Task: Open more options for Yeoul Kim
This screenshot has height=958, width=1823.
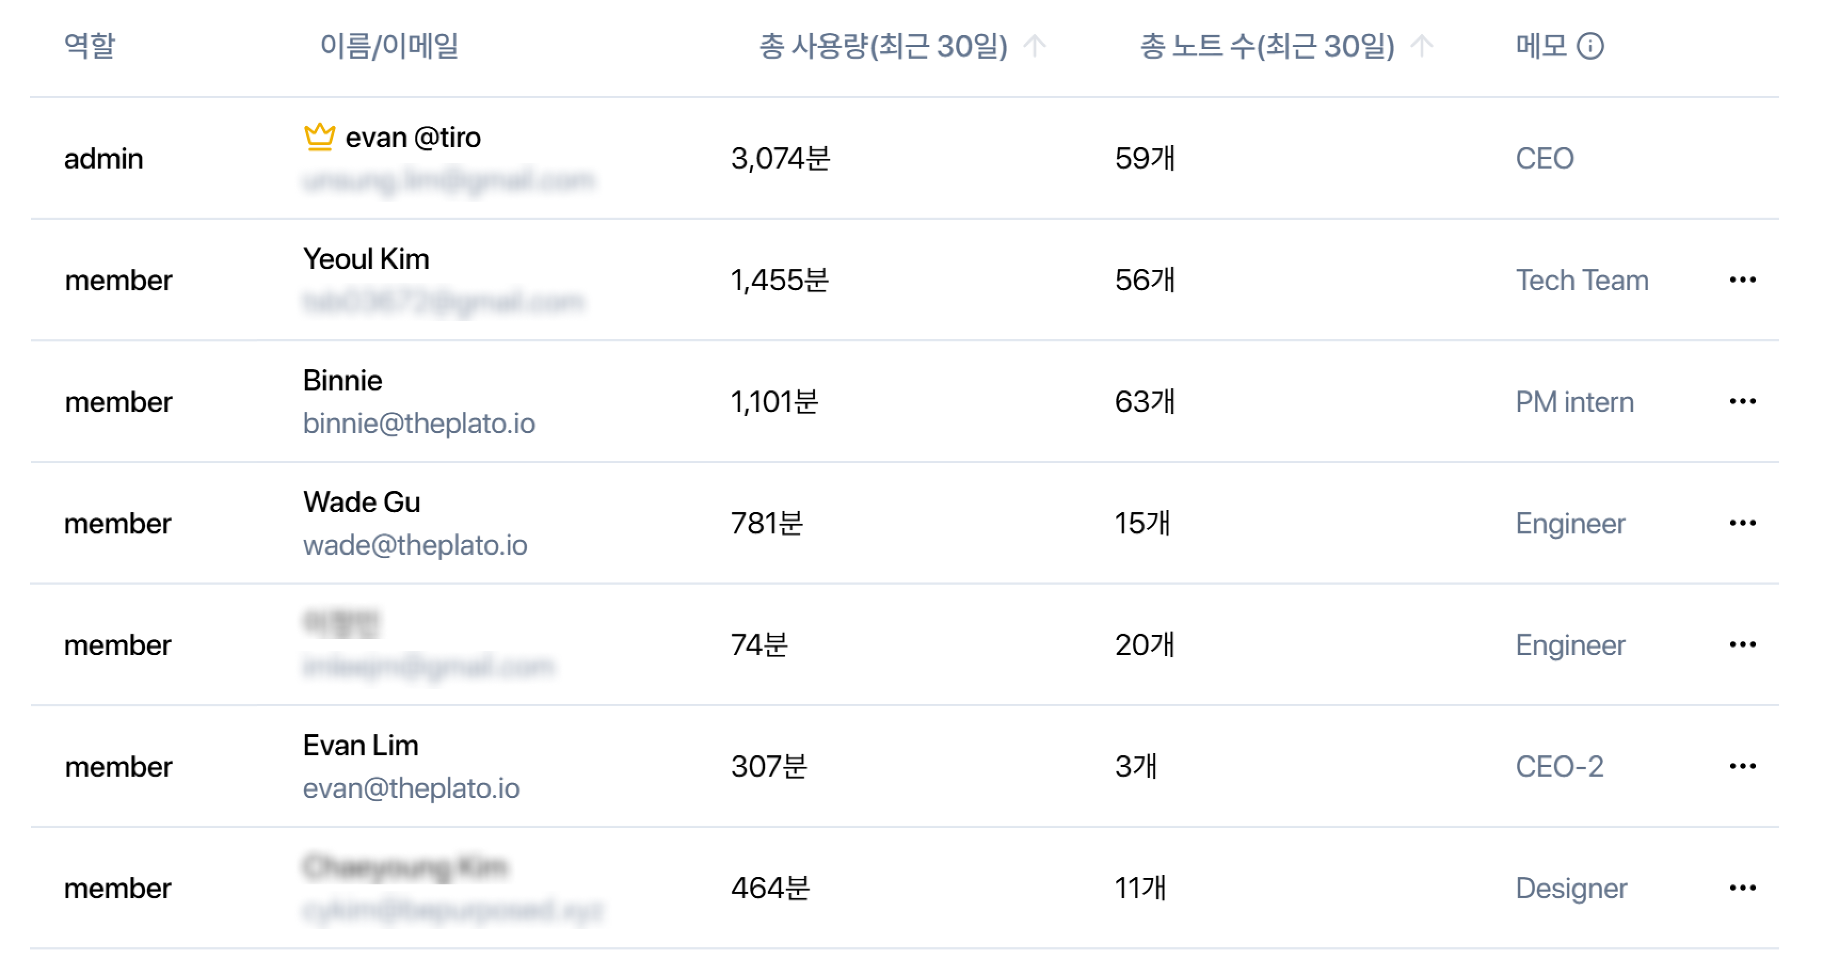Action: point(1741,280)
